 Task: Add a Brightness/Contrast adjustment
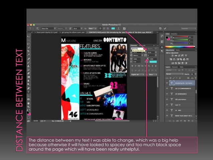click(x=172, y=56)
